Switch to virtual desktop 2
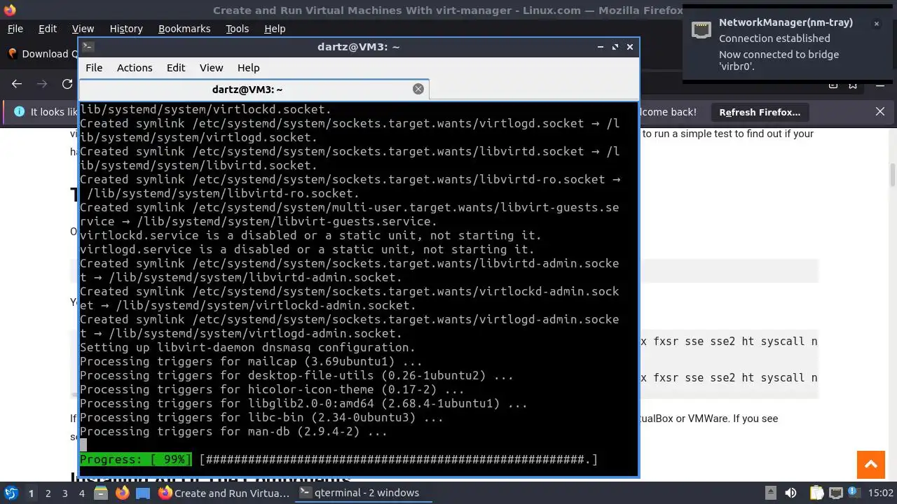 48,493
